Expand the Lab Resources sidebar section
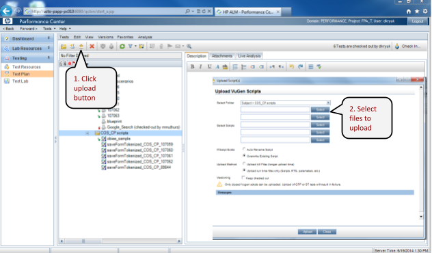Image resolution: width=432 pixels, height=253 pixels. (x=49, y=48)
